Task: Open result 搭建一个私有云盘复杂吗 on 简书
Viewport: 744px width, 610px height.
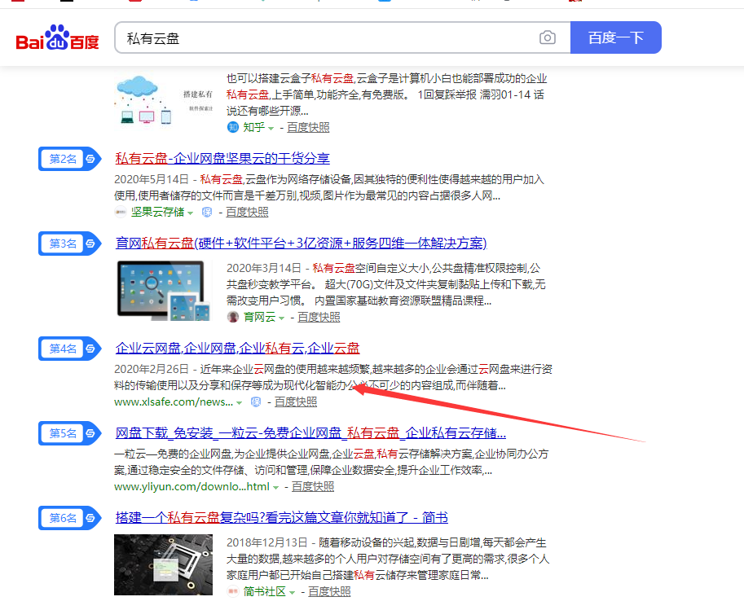Action: (x=281, y=517)
